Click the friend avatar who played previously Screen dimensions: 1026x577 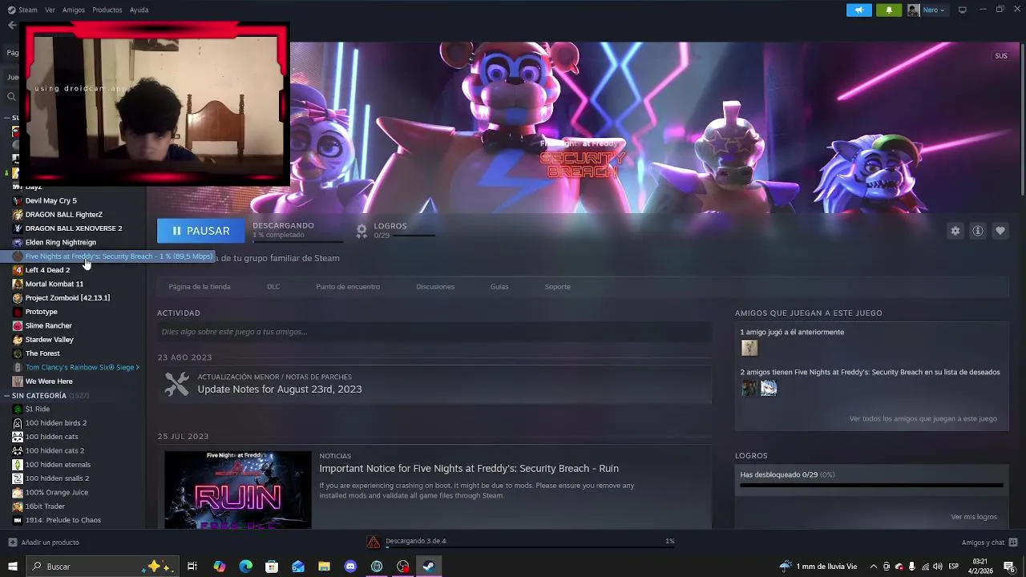click(x=749, y=348)
